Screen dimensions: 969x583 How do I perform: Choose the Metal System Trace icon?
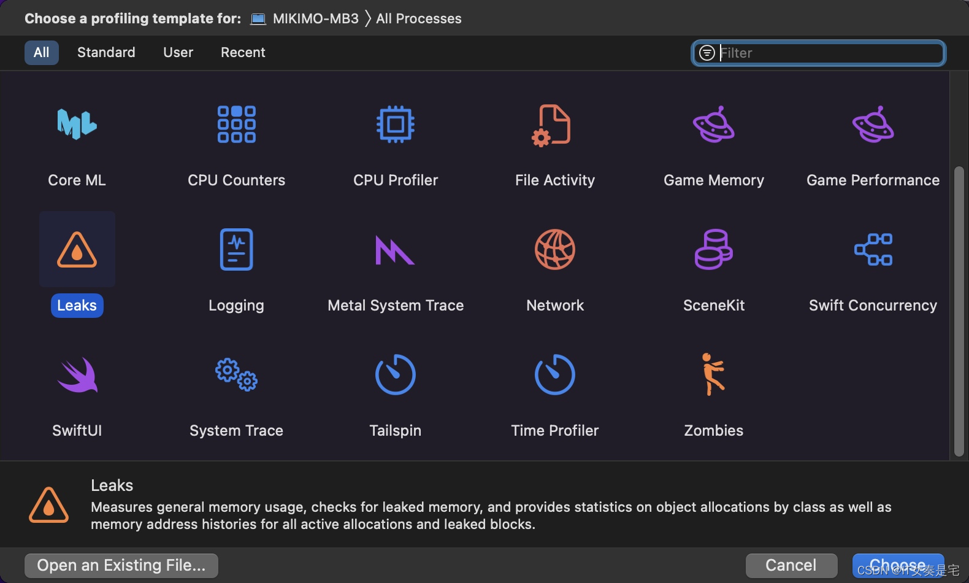coord(394,250)
